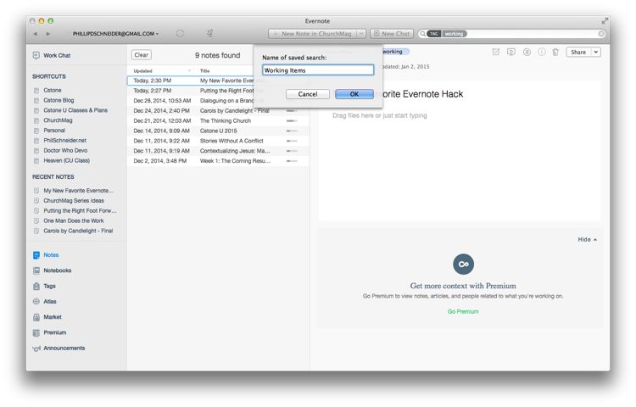Show note info with the info icon
636x407 pixels.
[x=542, y=52]
